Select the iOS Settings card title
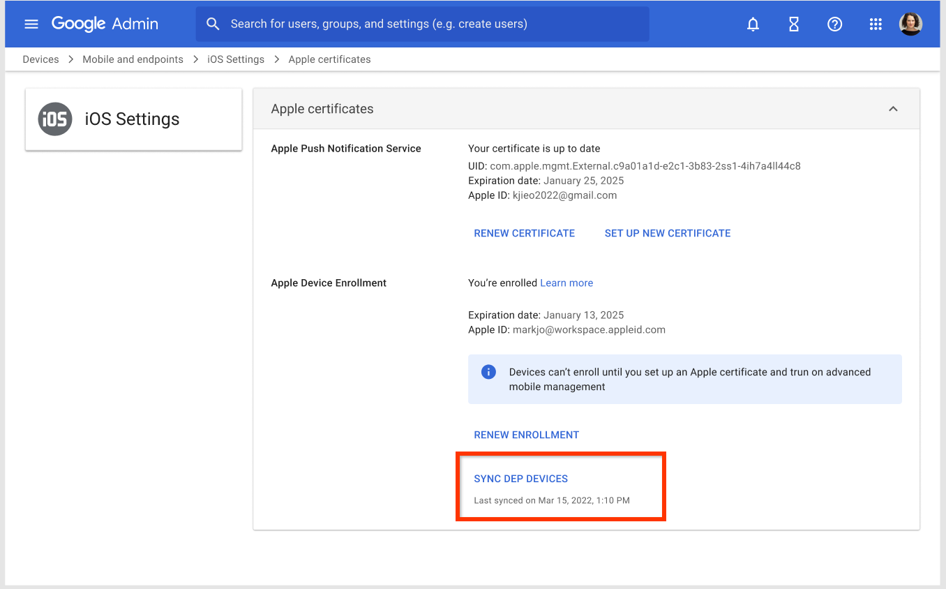 pyautogui.click(x=132, y=119)
